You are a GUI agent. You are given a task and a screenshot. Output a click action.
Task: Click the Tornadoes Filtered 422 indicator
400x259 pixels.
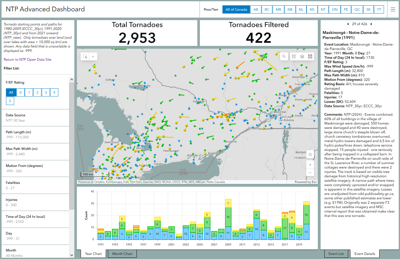click(x=259, y=33)
